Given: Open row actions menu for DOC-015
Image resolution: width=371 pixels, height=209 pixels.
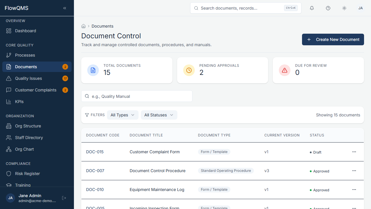Looking at the screenshot, I should coord(354,152).
